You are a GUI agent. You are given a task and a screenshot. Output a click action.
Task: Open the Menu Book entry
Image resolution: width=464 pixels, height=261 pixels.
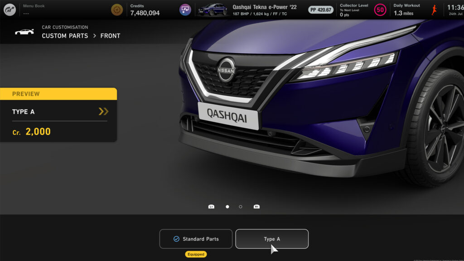(34, 10)
